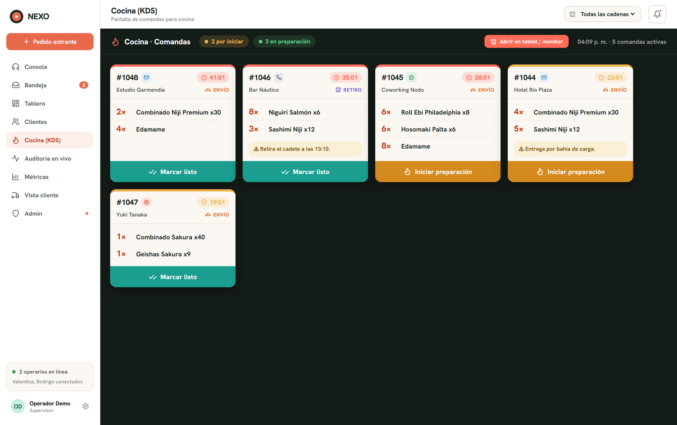This screenshot has height=425, width=677.
Task: Click the 41:01 timer on order #1048
Action: [x=213, y=77]
